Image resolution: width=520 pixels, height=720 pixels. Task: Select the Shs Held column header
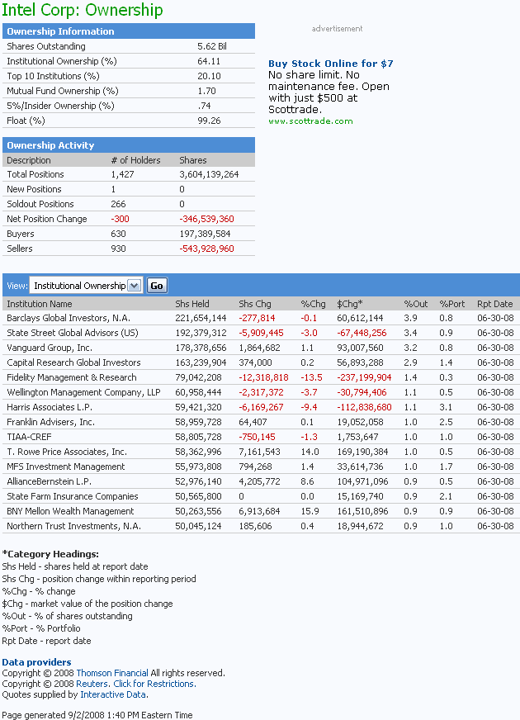pyautogui.click(x=192, y=304)
